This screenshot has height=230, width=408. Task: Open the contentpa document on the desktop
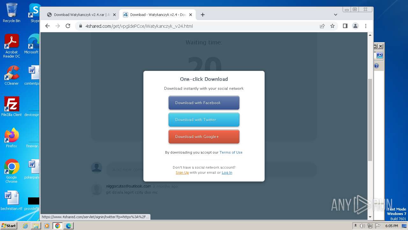(32, 75)
